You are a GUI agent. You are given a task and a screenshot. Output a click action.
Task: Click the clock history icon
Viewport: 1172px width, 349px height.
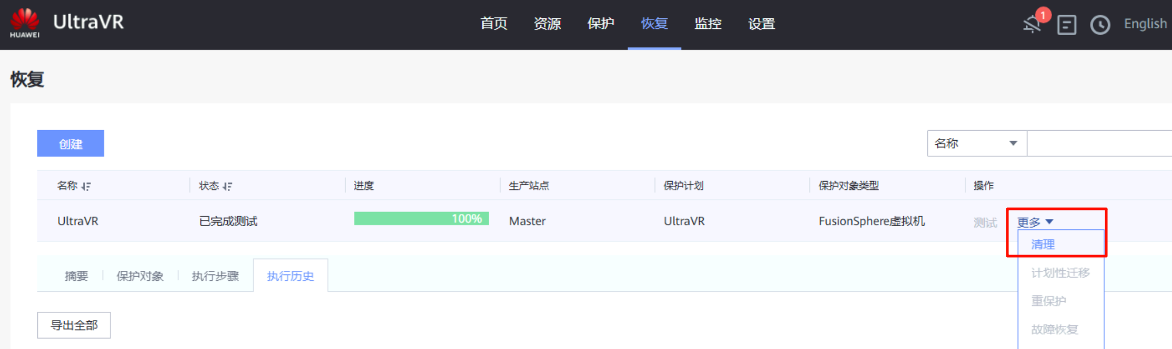click(1100, 25)
